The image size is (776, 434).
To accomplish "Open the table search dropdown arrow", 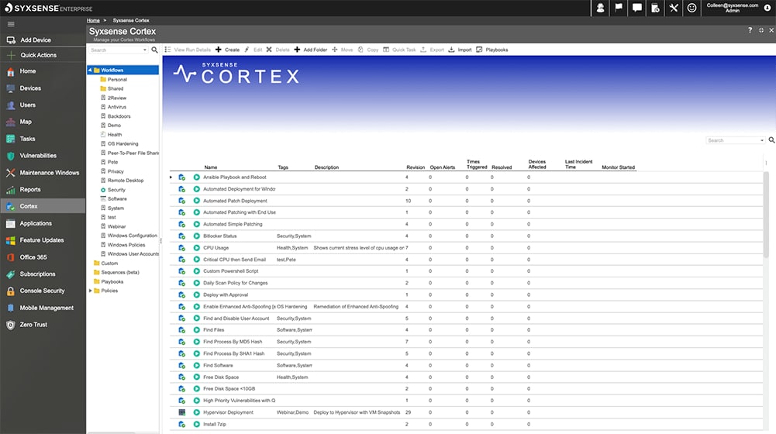I will click(761, 140).
